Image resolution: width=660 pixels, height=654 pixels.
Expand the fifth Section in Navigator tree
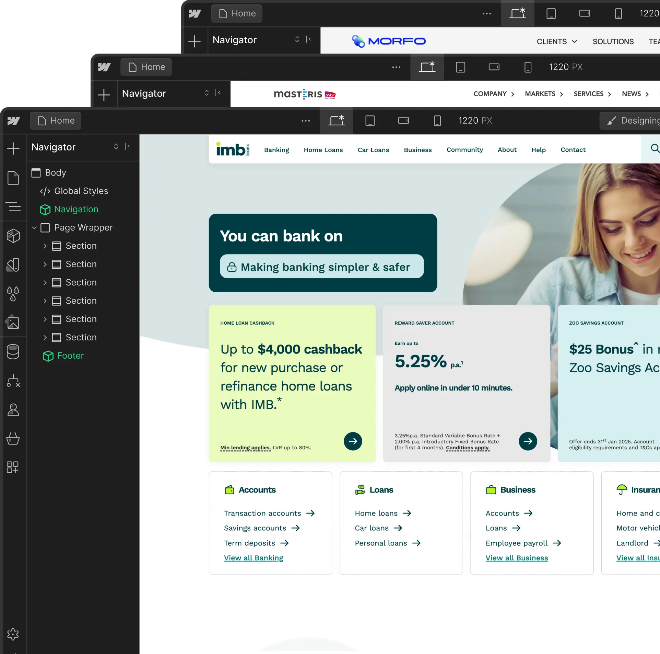pos(45,319)
